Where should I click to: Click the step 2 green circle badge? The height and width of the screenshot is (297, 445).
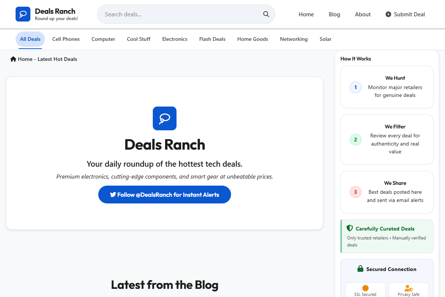[356, 140]
